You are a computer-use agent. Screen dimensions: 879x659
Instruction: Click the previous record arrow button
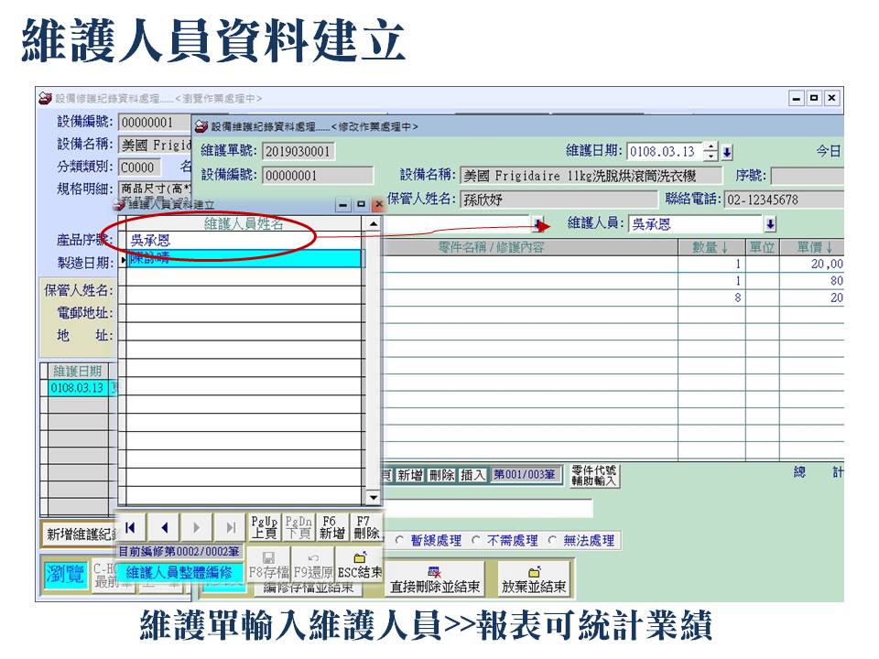pos(165,527)
